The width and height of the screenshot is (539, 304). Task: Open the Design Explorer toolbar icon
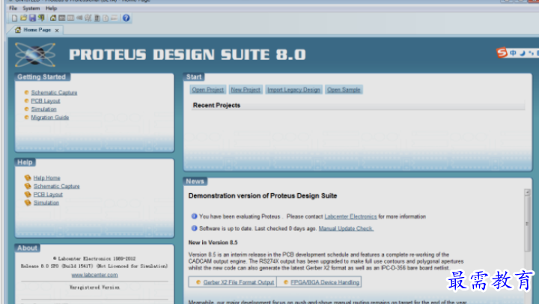coord(97,18)
